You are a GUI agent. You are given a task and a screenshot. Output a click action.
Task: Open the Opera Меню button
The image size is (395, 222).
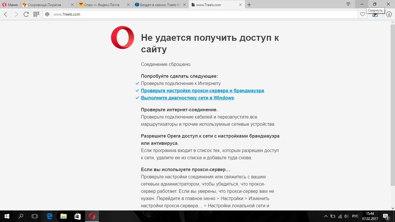[10, 5]
